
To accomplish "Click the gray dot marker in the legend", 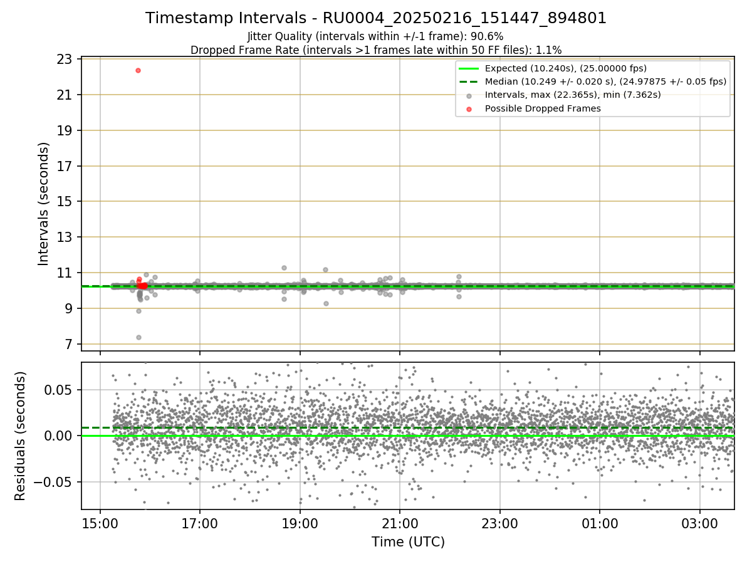I will coord(469,95).
